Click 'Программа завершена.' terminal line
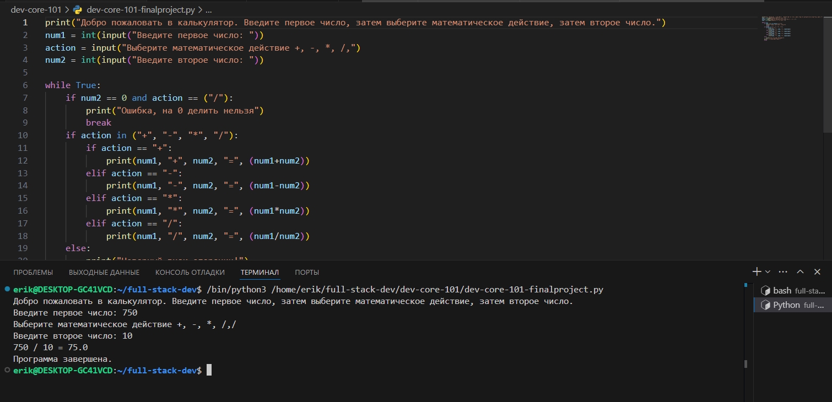The height and width of the screenshot is (402, 832). 63,359
